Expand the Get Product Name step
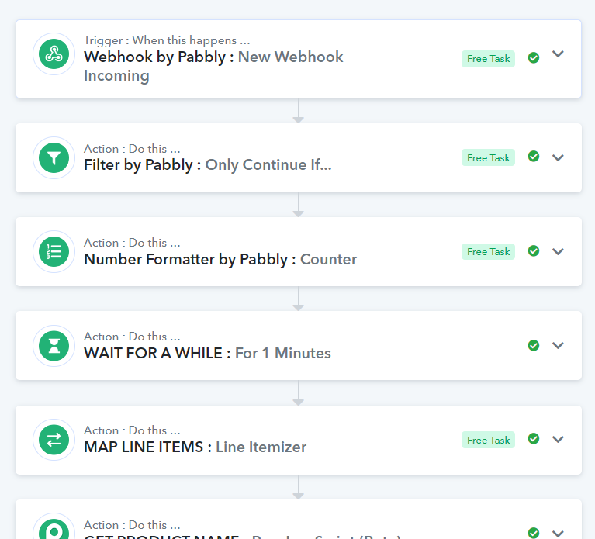Viewport: 595px width, 539px height. click(558, 534)
